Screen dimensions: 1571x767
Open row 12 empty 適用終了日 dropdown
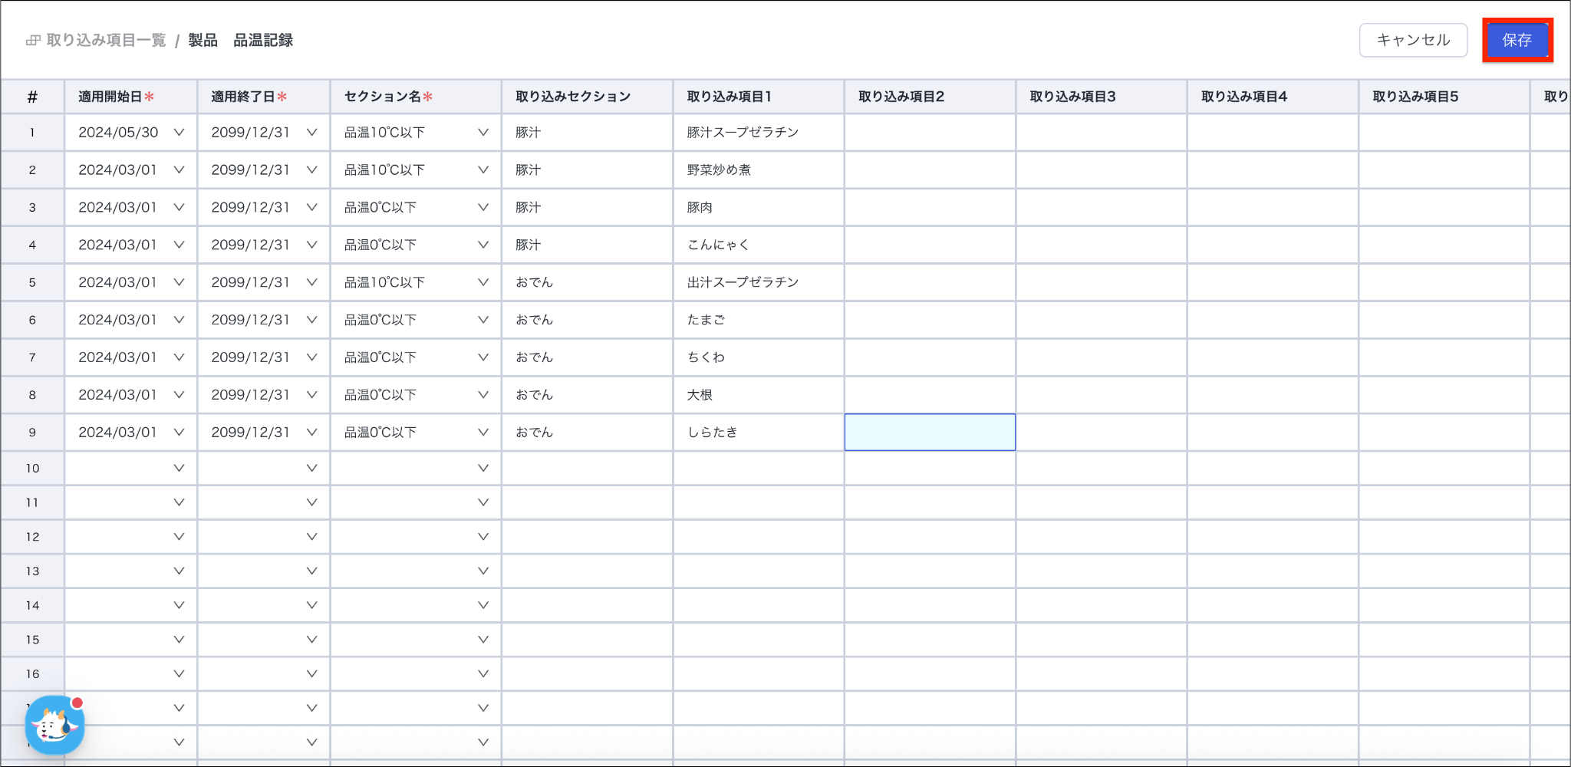[264, 537]
